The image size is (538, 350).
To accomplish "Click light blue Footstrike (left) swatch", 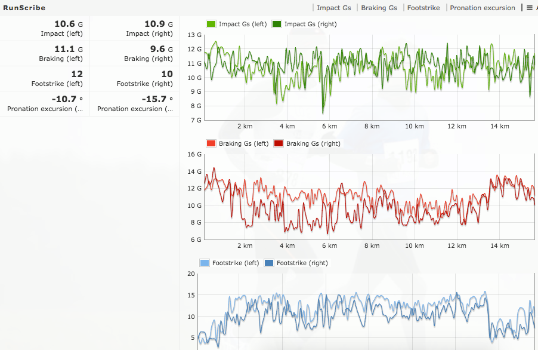I will pyautogui.click(x=204, y=263).
